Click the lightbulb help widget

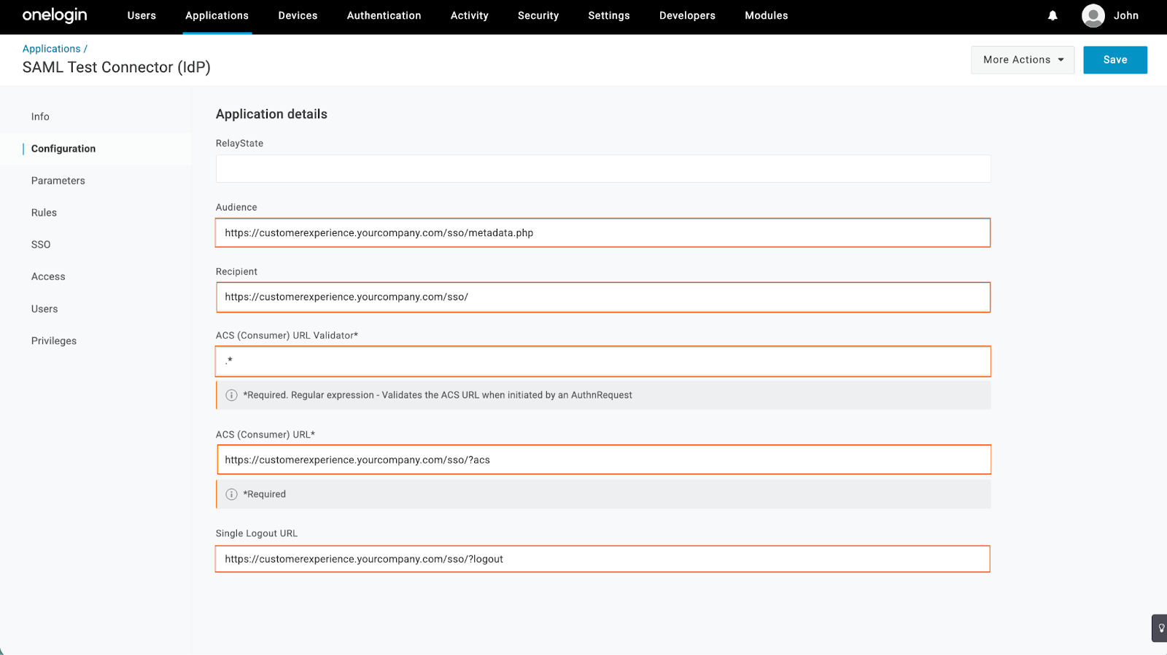pyautogui.click(x=1160, y=628)
